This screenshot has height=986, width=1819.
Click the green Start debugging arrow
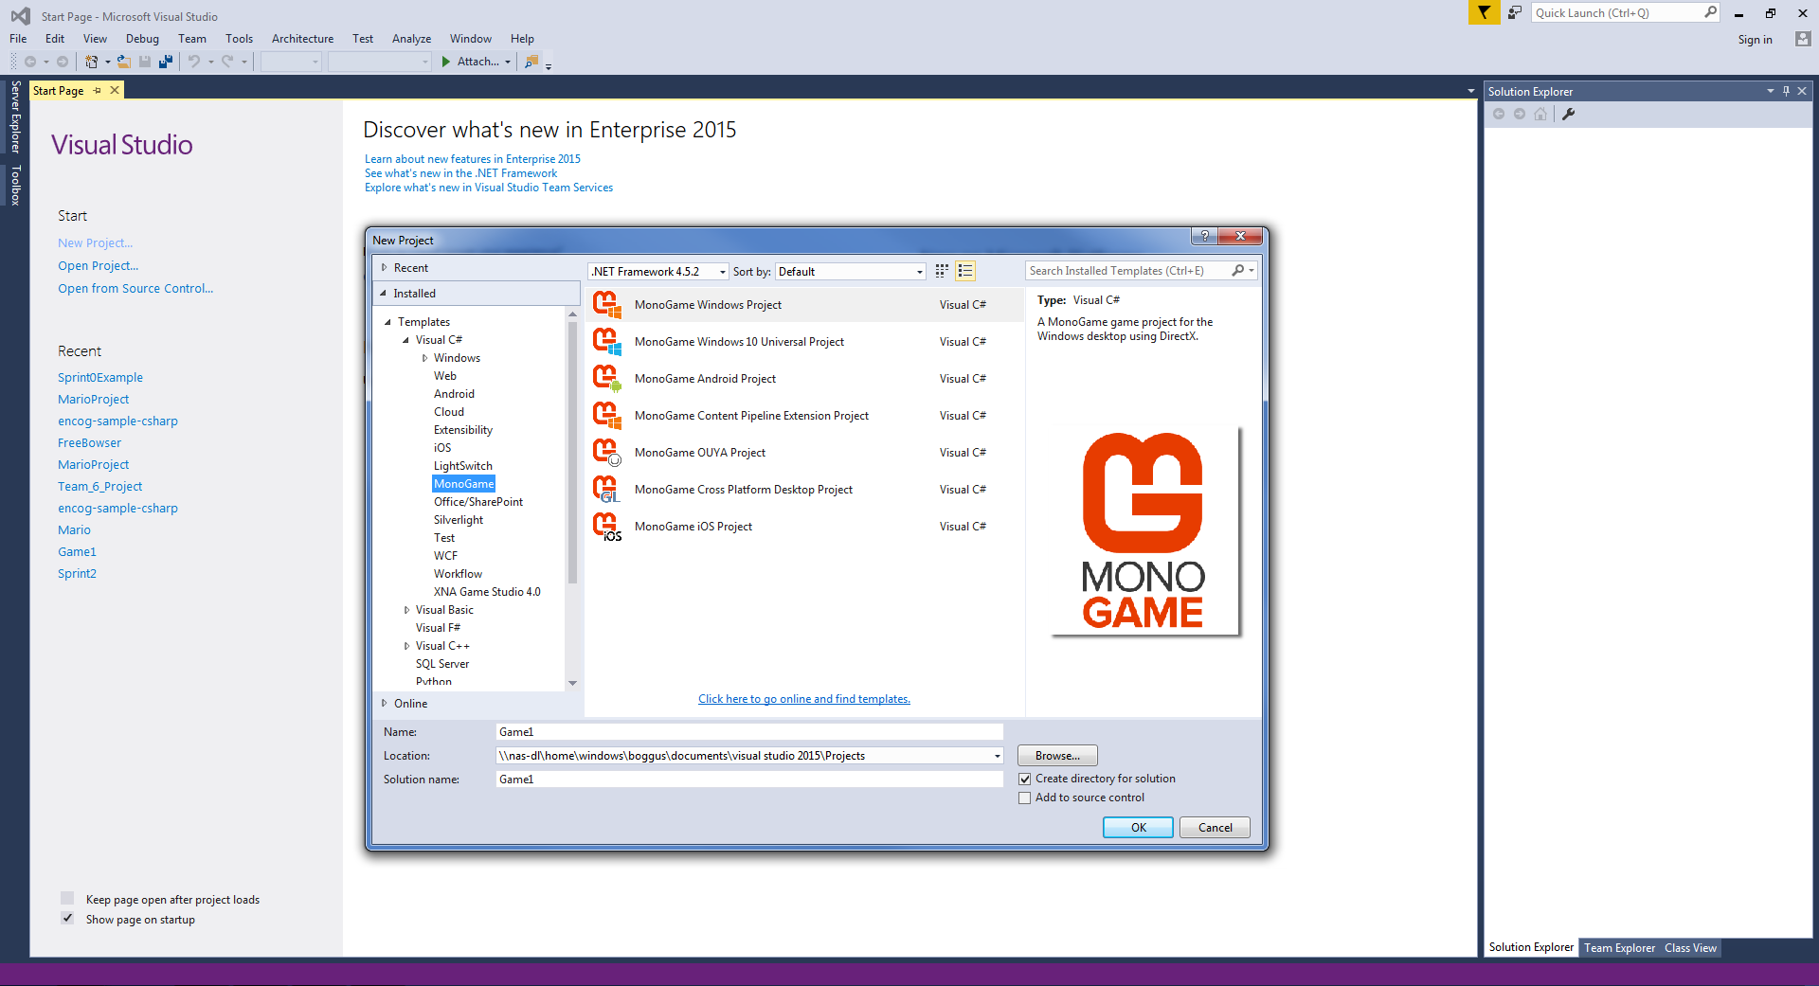[445, 62]
